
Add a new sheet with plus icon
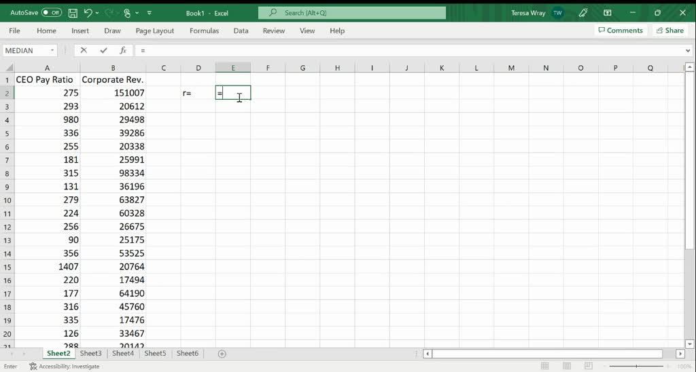point(222,354)
